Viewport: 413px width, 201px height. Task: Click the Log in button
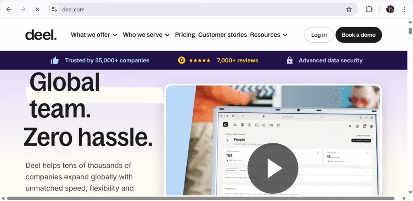point(319,35)
